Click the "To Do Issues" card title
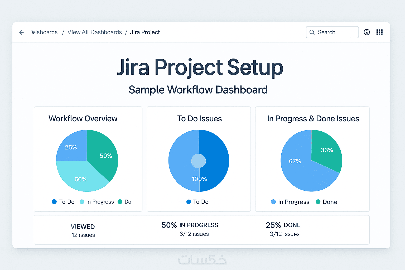The height and width of the screenshot is (270, 405). tap(200, 119)
